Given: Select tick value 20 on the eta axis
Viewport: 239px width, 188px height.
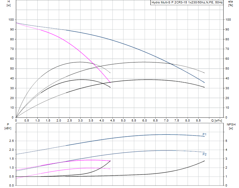Looking at the screenshot, I should click(227, 98).
